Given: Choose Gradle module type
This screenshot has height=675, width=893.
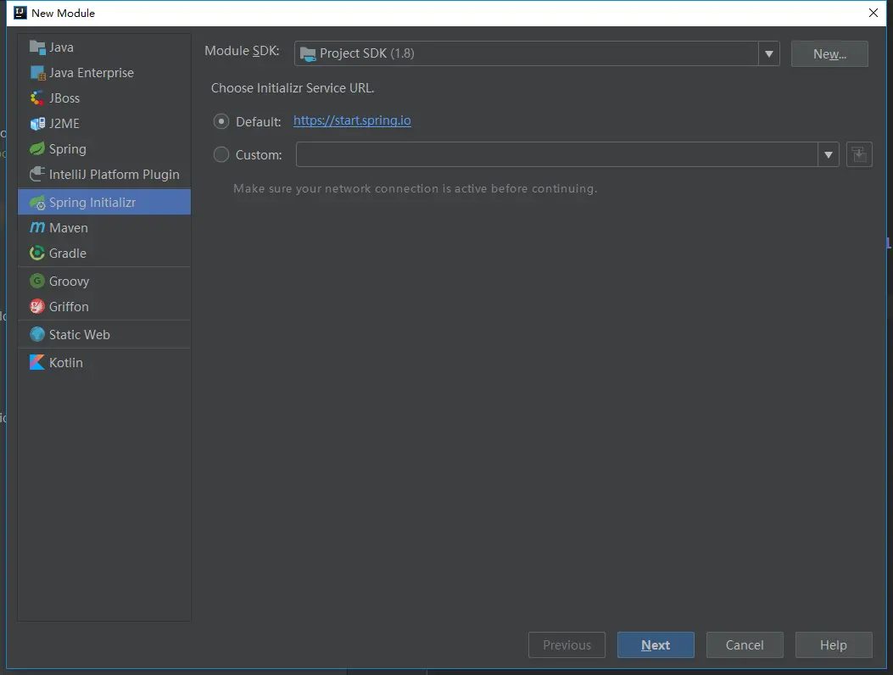Looking at the screenshot, I should (104, 253).
